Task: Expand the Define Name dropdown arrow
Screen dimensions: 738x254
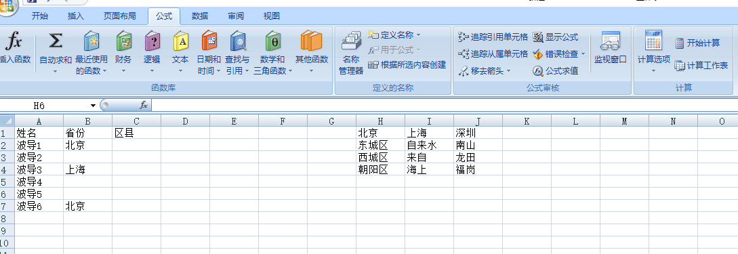Action: pyautogui.click(x=418, y=35)
